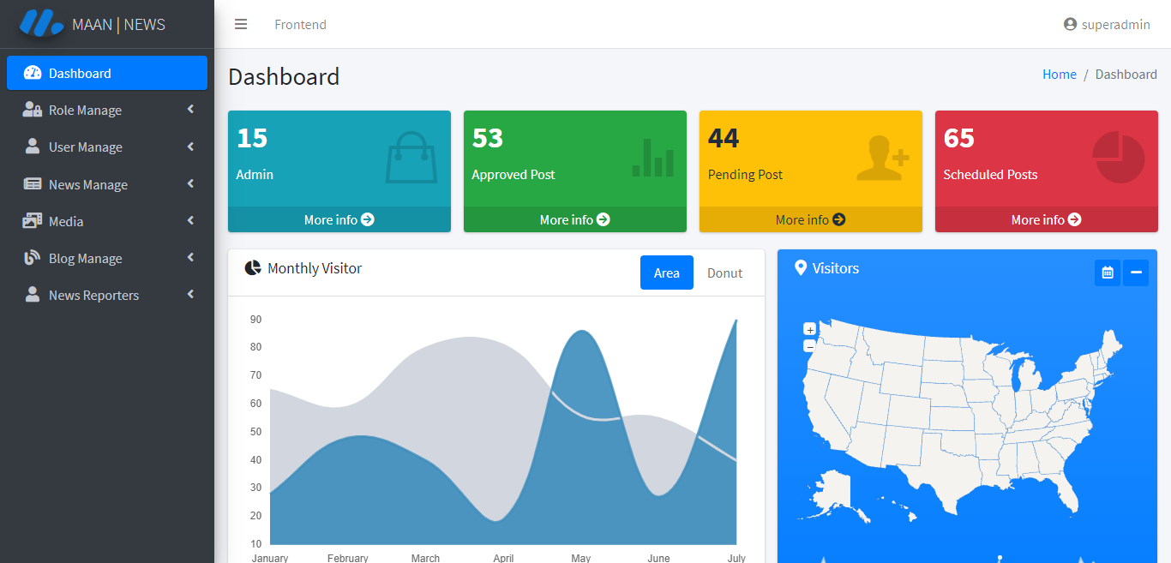Open the Frontend nav item
This screenshot has width=1171, height=563.
[300, 24]
